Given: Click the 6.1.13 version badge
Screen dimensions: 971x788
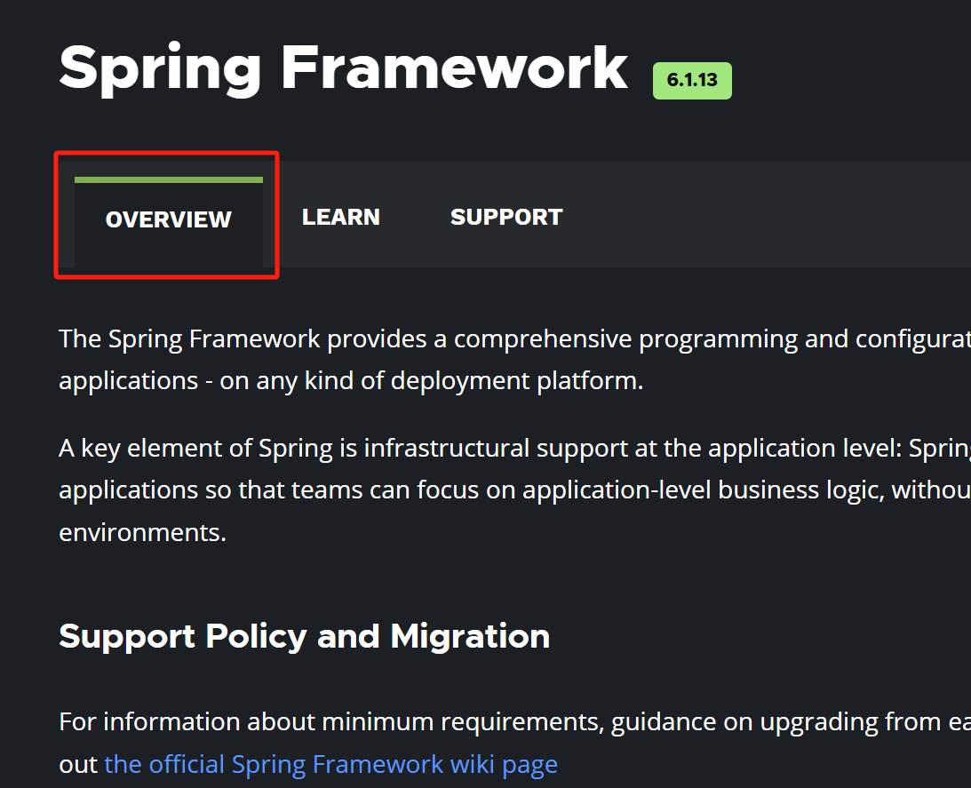Looking at the screenshot, I should pyautogui.click(x=692, y=81).
